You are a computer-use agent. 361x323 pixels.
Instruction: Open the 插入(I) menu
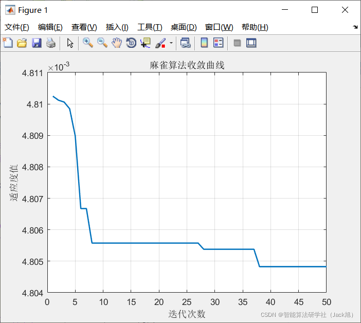pos(117,27)
